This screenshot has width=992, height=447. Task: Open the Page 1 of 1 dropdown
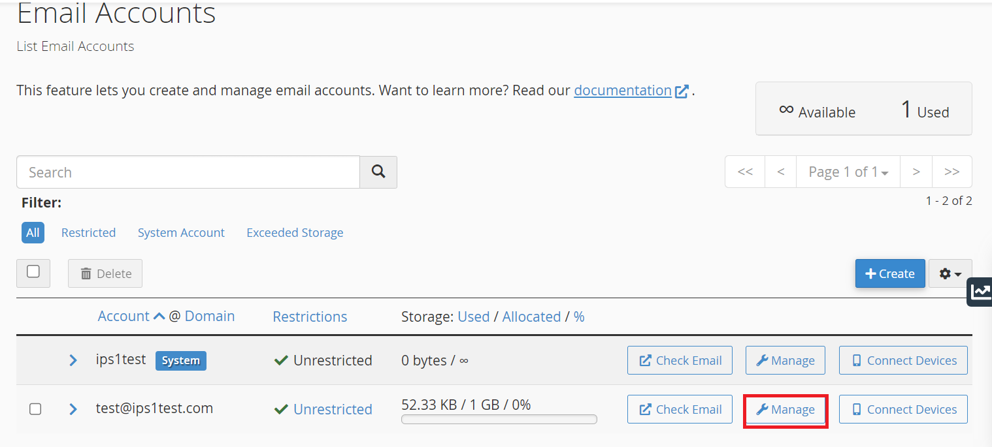click(x=848, y=172)
